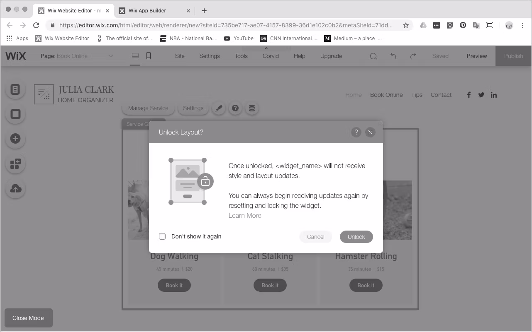Open Chrome profile avatar

509,25
